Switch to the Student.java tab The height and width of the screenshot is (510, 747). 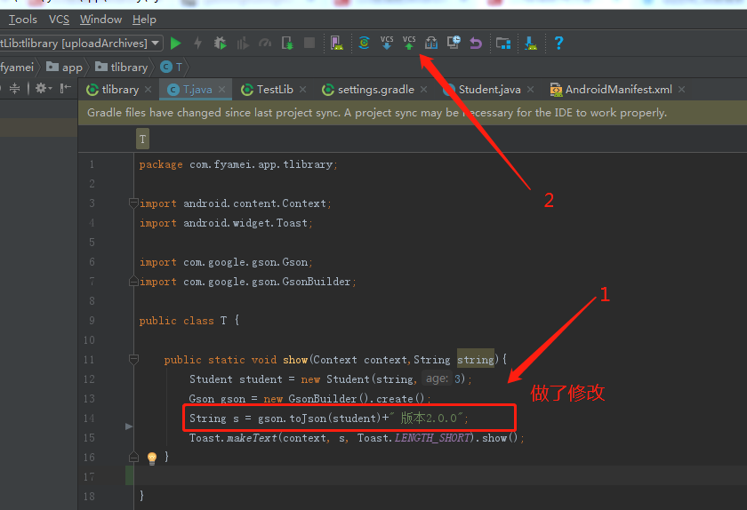pyautogui.click(x=489, y=90)
